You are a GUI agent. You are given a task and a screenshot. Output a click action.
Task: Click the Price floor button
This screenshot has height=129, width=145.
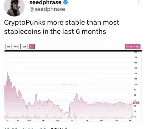click(132, 47)
